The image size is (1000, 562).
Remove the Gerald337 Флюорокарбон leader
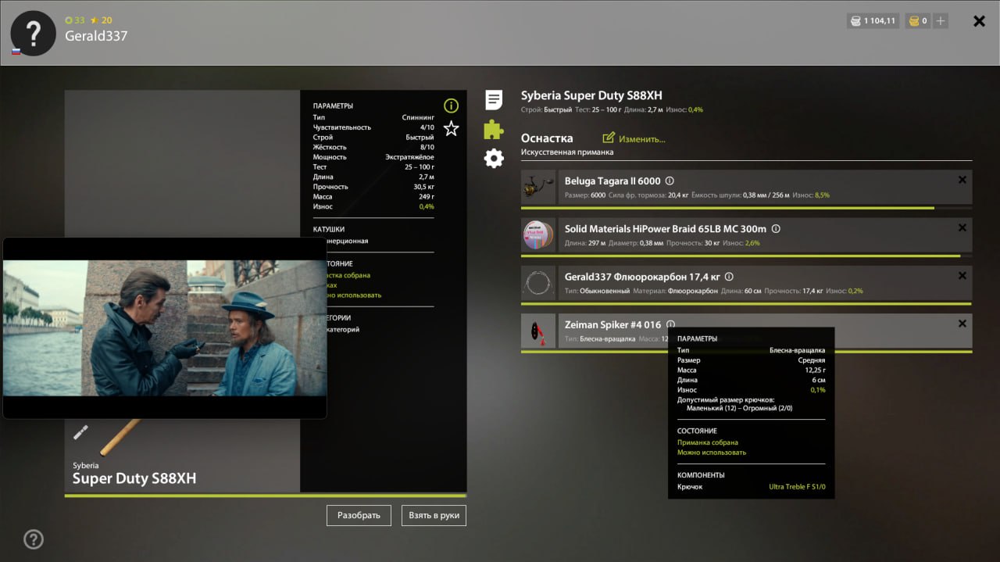click(962, 275)
